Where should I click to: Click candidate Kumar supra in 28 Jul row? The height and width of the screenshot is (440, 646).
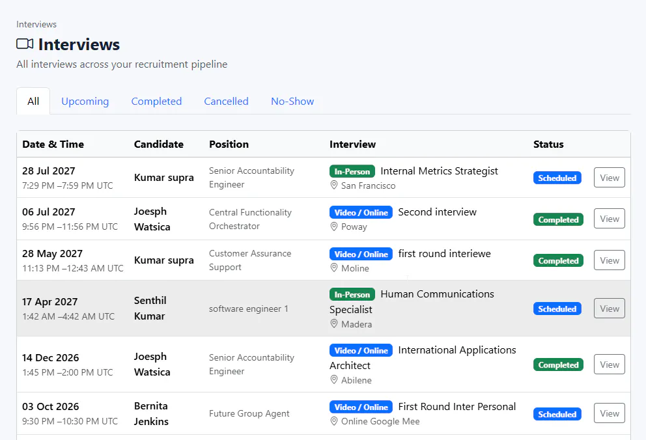pyautogui.click(x=164, y=178)
